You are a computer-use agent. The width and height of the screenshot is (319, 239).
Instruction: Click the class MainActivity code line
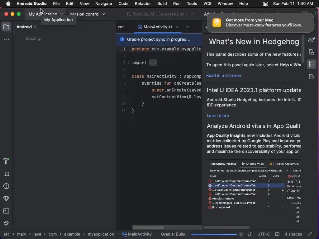tap(166, 76)
